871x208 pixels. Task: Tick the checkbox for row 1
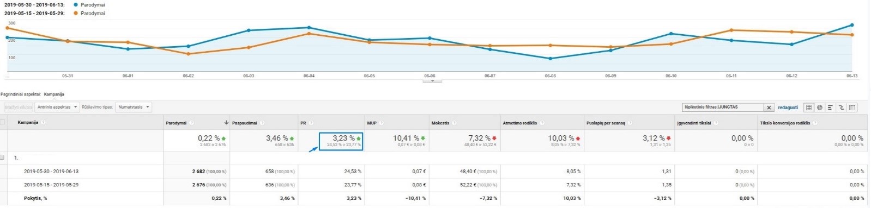(2, 157)
